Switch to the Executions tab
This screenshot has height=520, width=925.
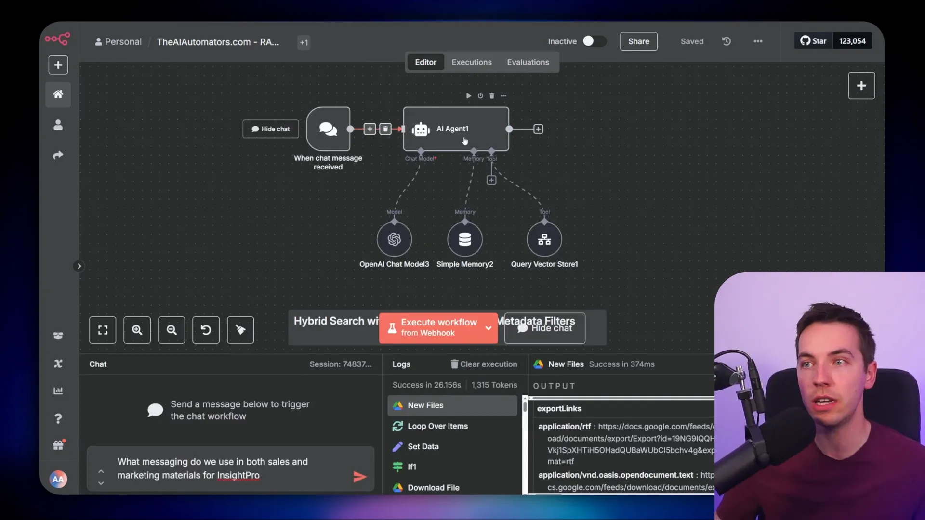tap(472, 62)
